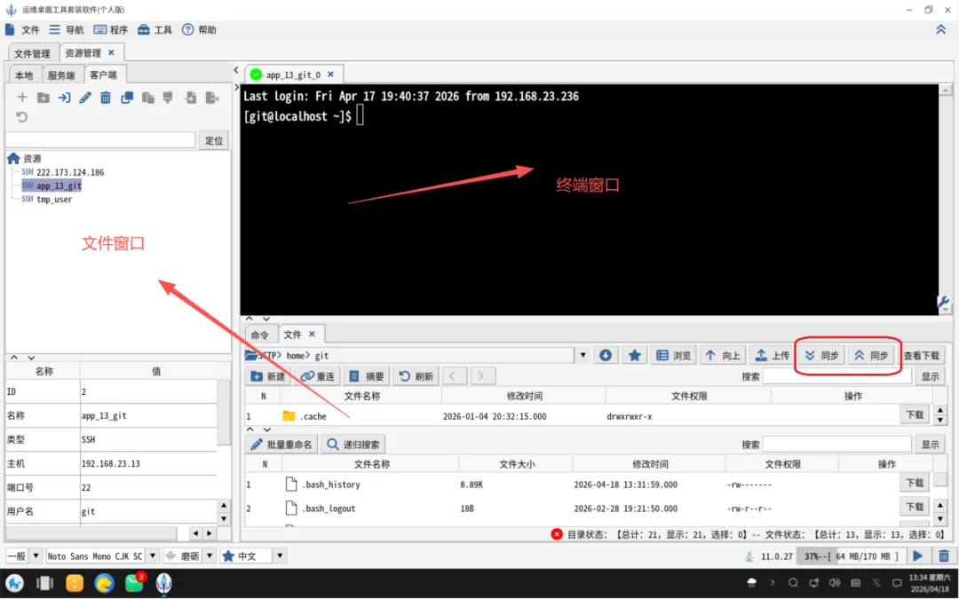
Task: Click the 摘要 button
Action: pyautogui.click(x=367, y=376)
